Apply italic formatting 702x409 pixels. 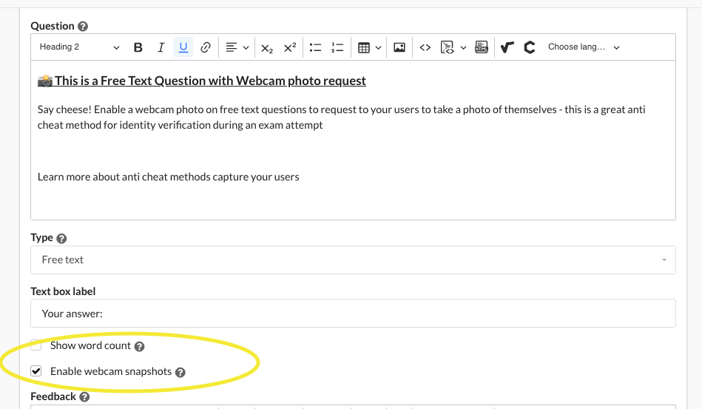pyautogui.click(x=161, y=47)
